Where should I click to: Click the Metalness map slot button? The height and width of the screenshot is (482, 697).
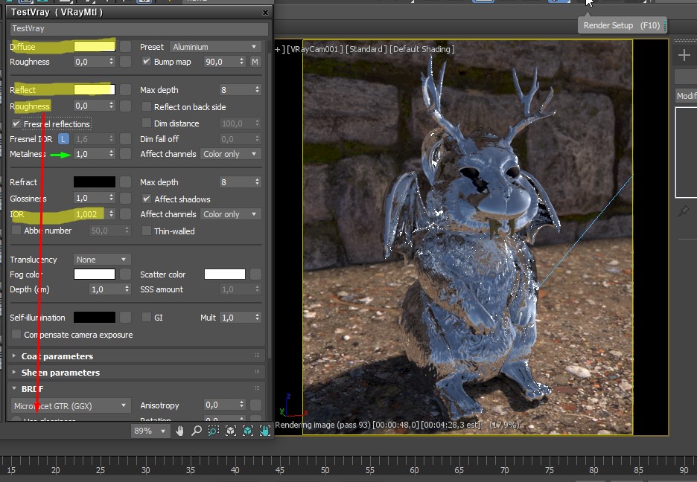click(x=125, y=153)
